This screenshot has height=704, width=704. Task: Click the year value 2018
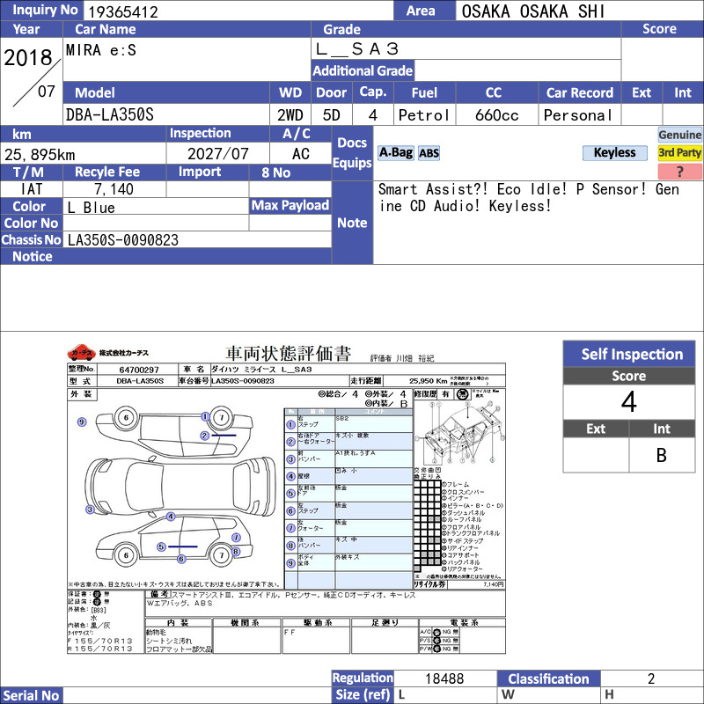[x=28, y=57]
